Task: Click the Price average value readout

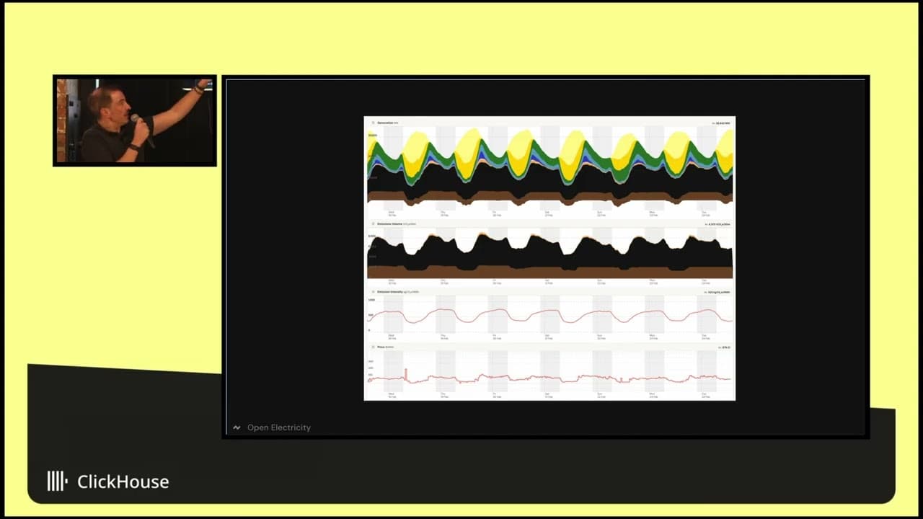Action: [x=724, y=347]
